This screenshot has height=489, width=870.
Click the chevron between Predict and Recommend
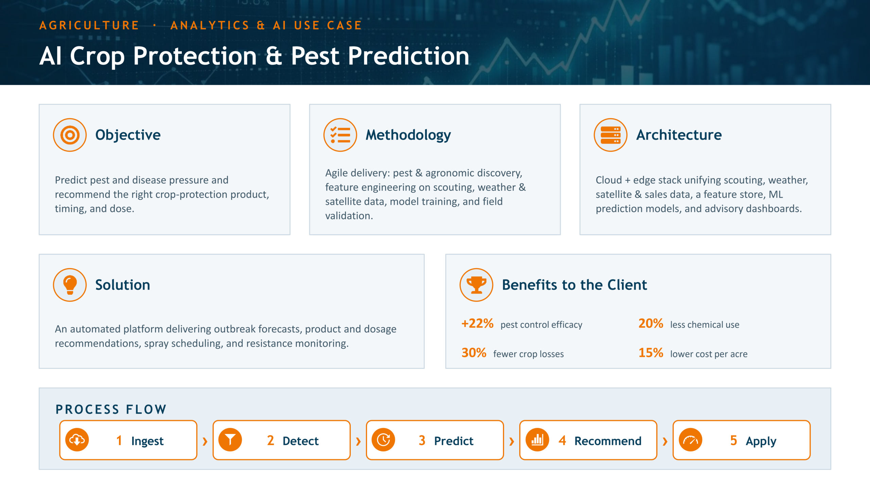tap(511, 441)
